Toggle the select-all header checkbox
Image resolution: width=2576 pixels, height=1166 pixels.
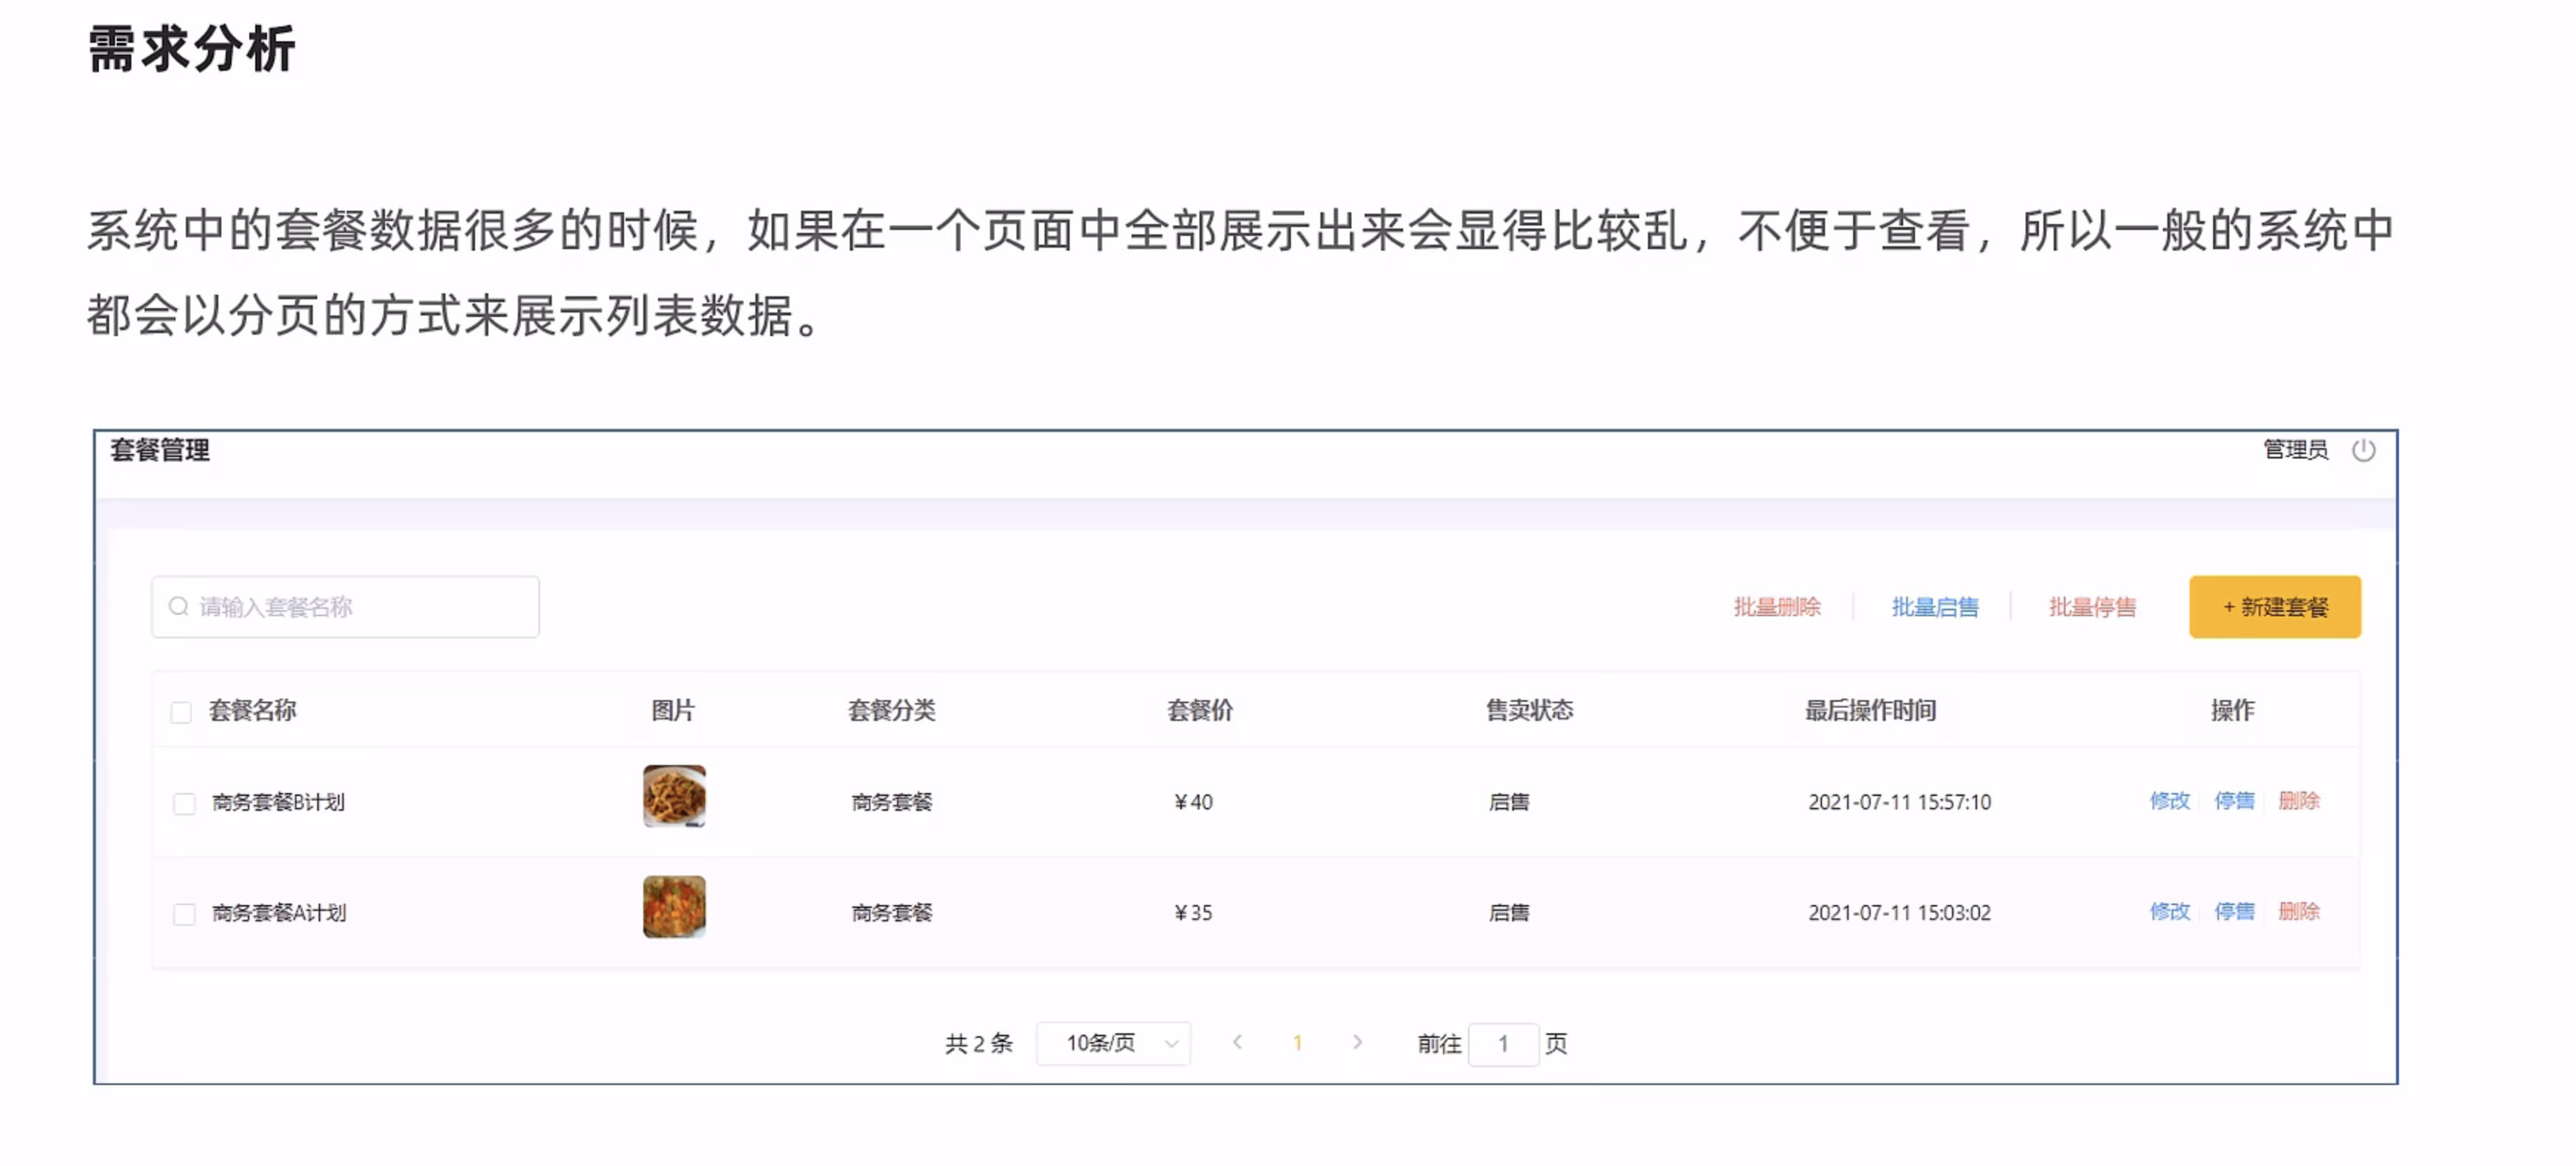[x=181, y=713]
